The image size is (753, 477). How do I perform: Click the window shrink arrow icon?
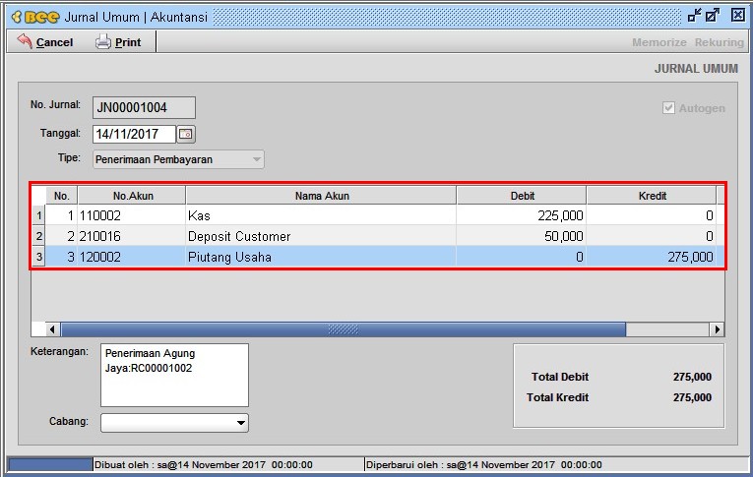click(x=694, y=16)
